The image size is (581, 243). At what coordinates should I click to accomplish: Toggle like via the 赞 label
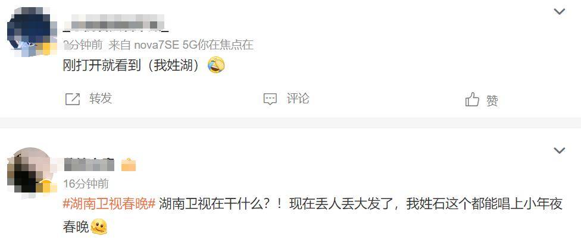pos(492,100)
